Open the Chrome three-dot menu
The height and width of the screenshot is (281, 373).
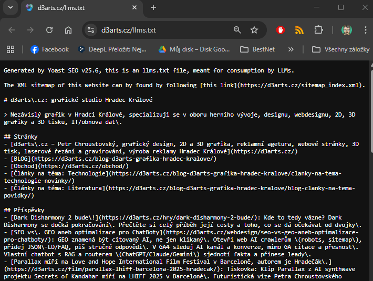364,30
